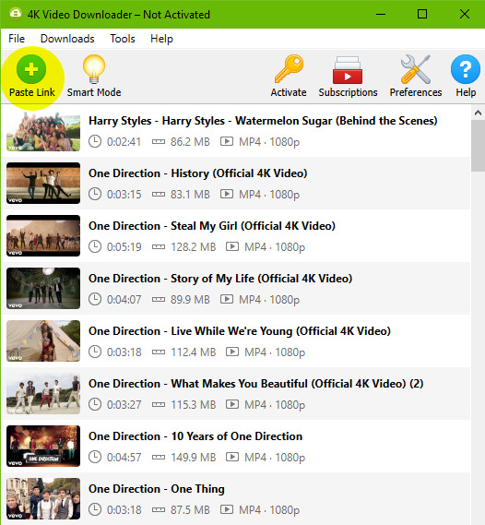
Task: Click the scroll up arrow of list
Action: (x=478, y=113)
